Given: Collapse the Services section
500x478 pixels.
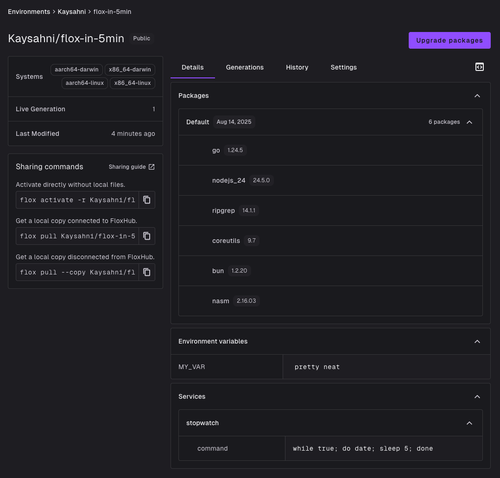Looking at the screenshot, I should tap(477, 396).
